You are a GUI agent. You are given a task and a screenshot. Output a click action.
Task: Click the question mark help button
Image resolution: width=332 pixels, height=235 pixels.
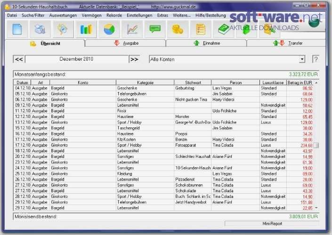click(x=316, y=59)
